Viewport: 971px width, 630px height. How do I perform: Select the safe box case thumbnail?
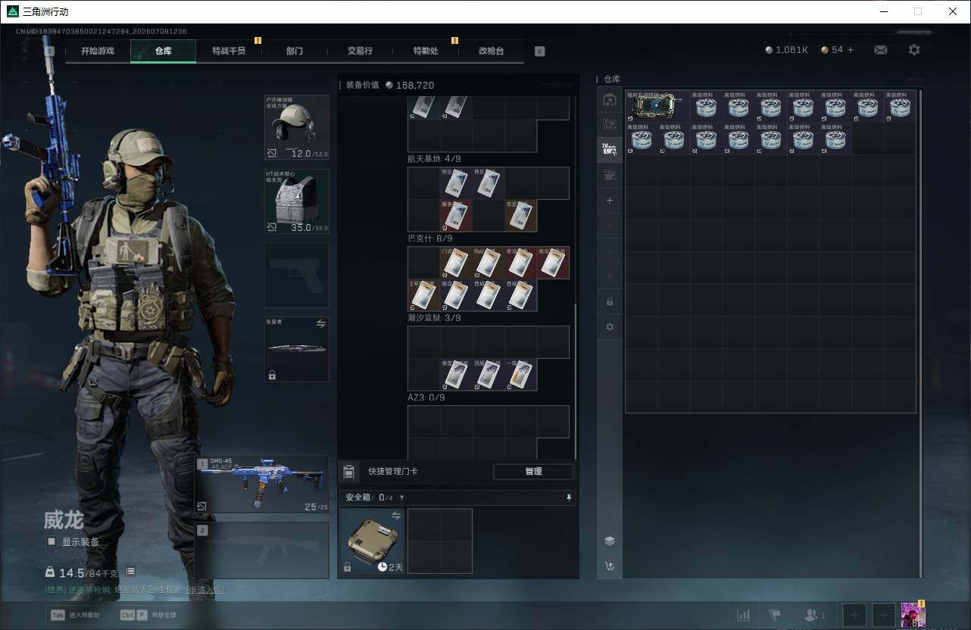[x=371, y=541]
